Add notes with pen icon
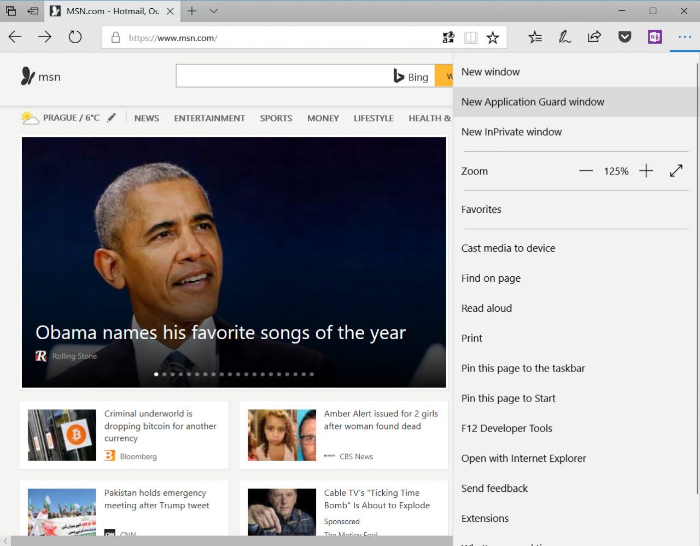The height and width of the screenshot is (546, 700). 565,37
